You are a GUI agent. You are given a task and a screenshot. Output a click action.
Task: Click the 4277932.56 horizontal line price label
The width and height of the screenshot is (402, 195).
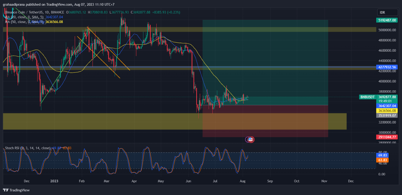[387, 67]
